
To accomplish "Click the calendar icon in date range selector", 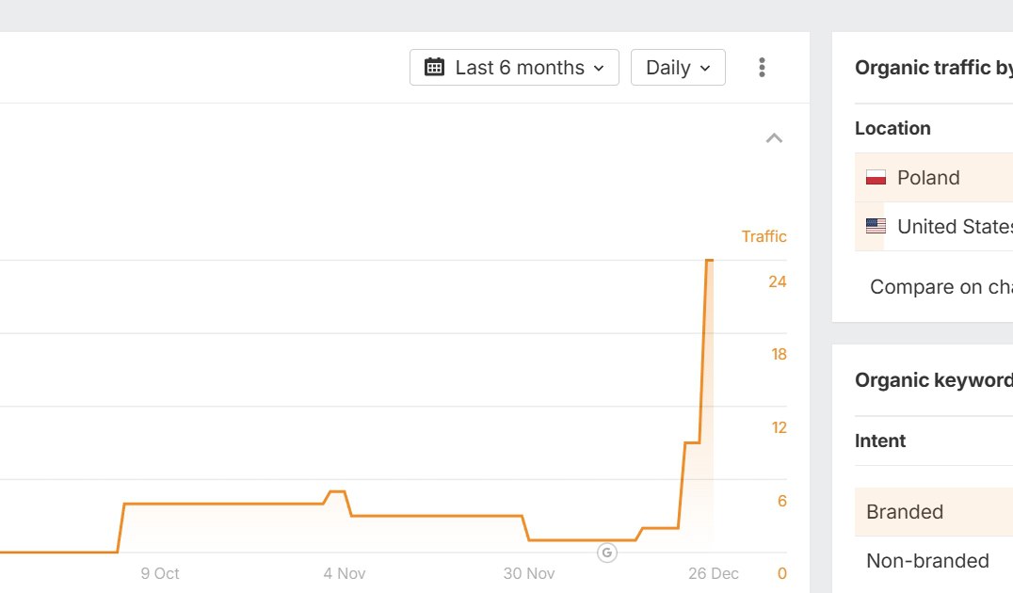I will [x=434, y=68].
